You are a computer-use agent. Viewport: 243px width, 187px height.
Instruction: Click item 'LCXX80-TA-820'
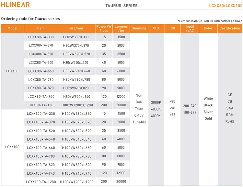pyautogui.click(x=41, y=88)
